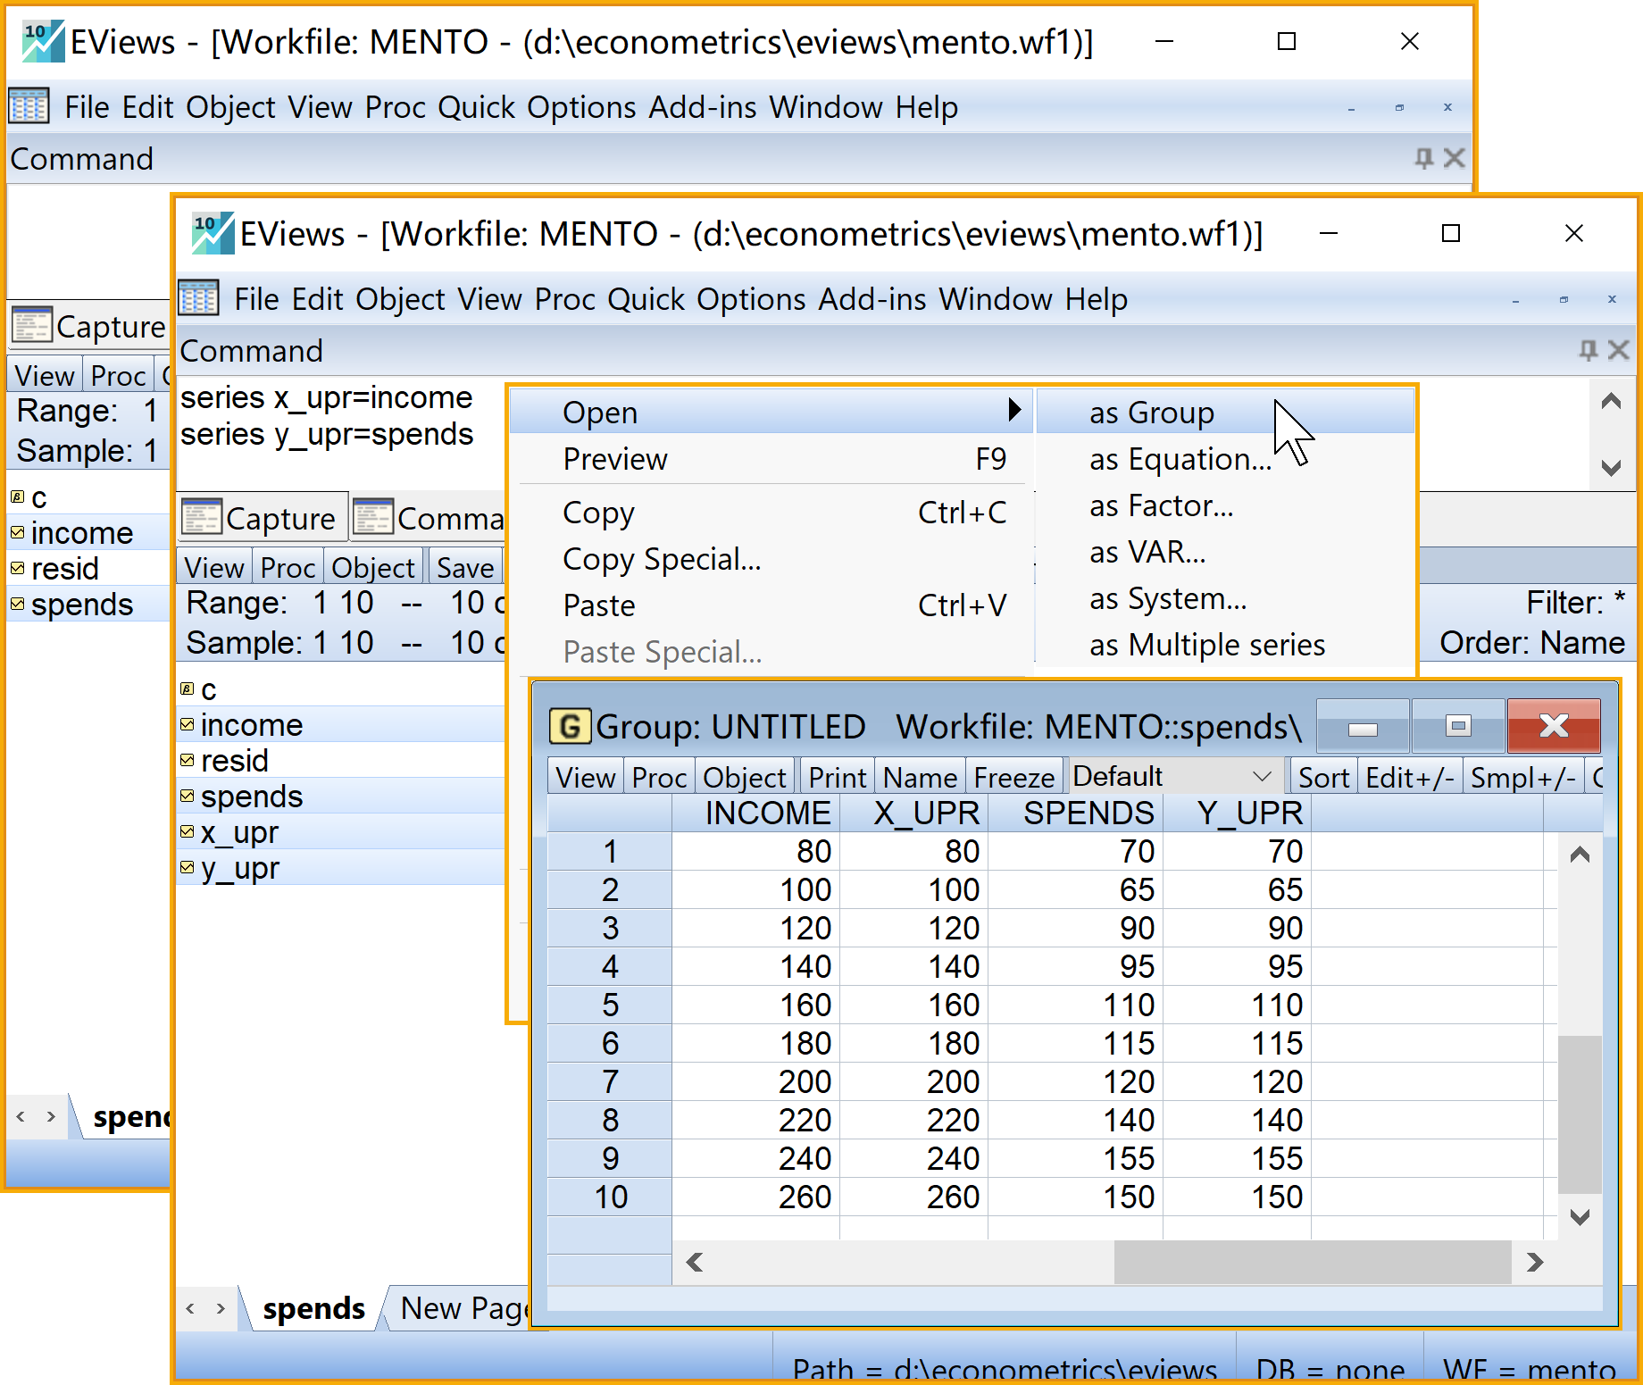This screenshot has height=1385, width=1643.
Task: Open the Default view dropdown in Group window
Action: click(1261, 777)
